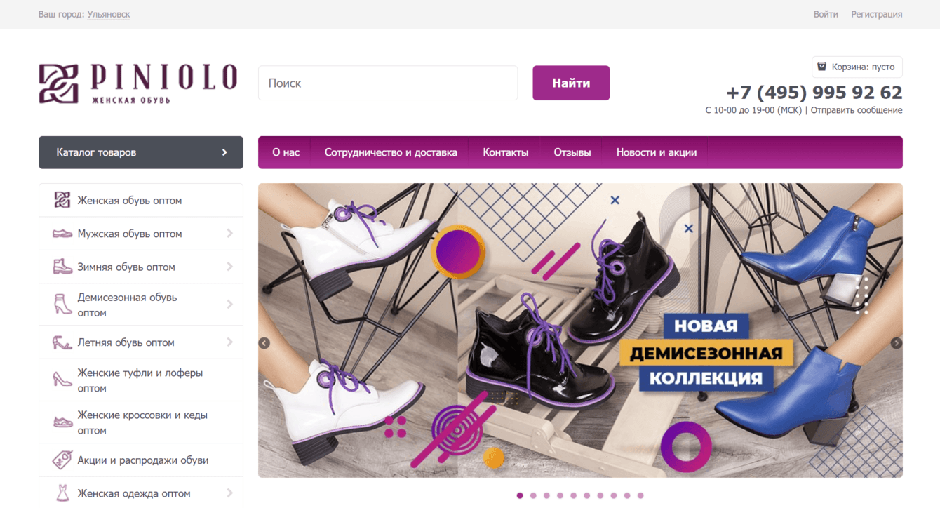Expand the Мужская обувь оптом submenu chevron
The width and height of the screenshot is (940, 508).
pos(229,234)
